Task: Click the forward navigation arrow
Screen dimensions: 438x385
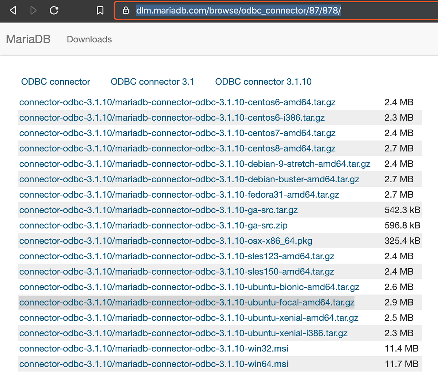Action: [x=33, y=11]
